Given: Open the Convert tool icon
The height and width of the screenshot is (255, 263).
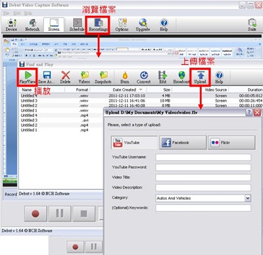Looking at the screenshot, I should (x=143, y=78).
